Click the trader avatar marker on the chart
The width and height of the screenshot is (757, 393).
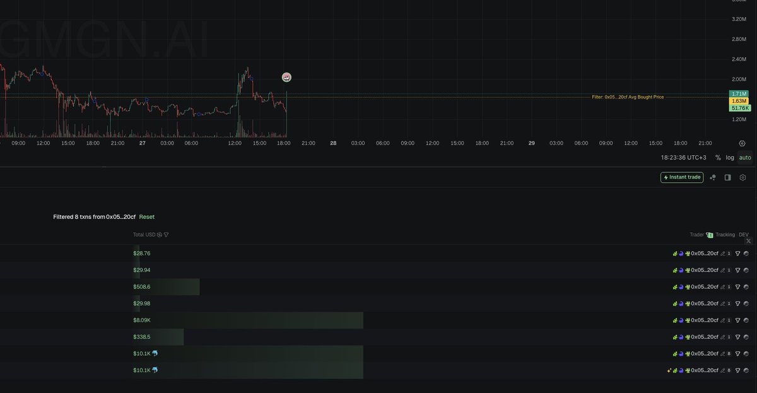tap(286, 77)
